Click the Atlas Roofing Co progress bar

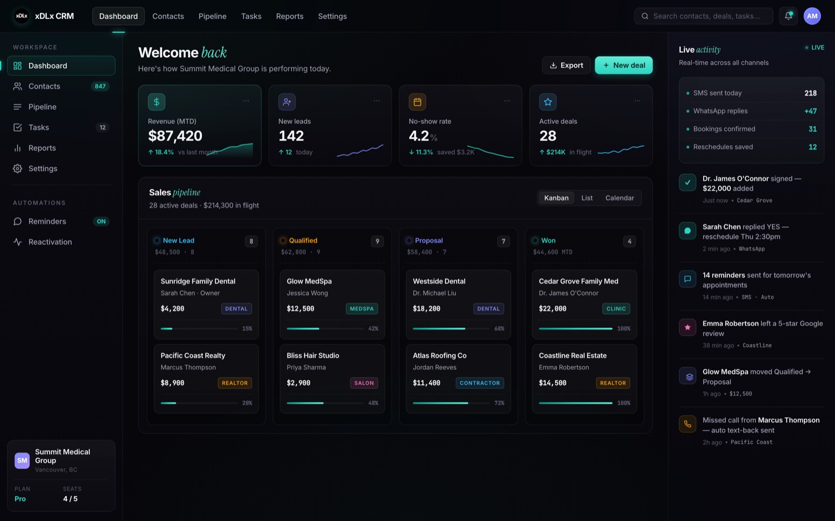[x=451, y=403]
